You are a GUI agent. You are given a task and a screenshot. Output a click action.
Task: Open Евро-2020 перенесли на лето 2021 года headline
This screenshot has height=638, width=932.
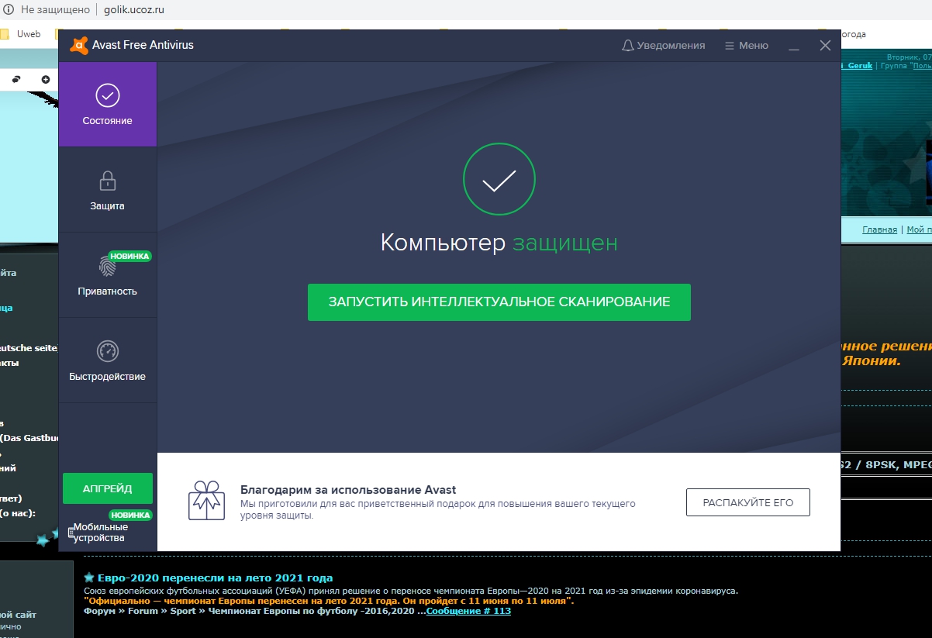coord(215,578)
